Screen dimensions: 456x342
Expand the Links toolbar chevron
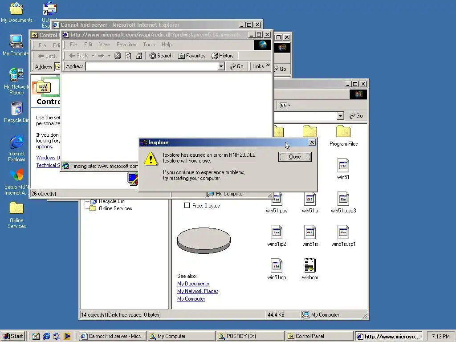pyautogui.click(x=268, y=65)
